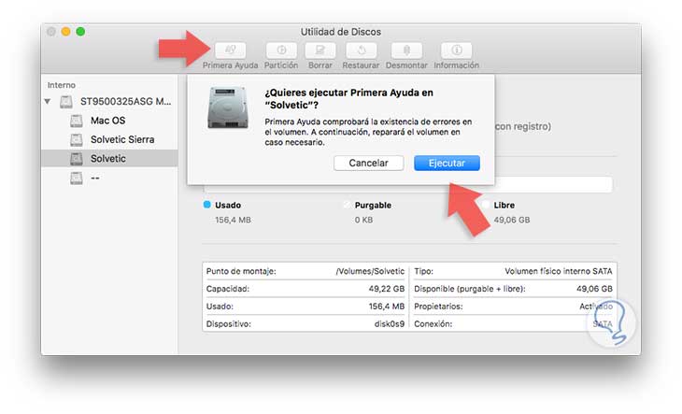The image size is (682, 414).
Task: Click the 0 KB purgable value
Action: tap(363, 220)
